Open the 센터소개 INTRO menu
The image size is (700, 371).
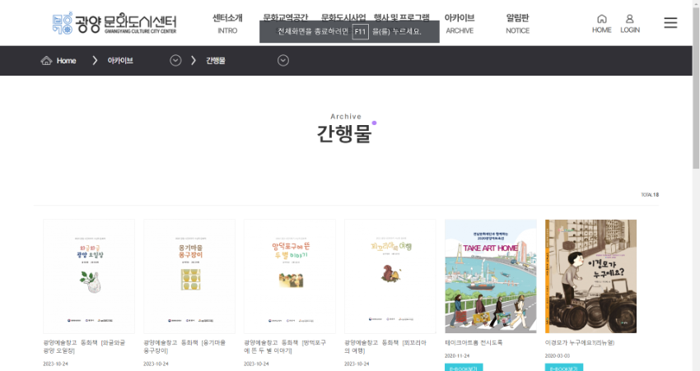(x=227, y=23)
